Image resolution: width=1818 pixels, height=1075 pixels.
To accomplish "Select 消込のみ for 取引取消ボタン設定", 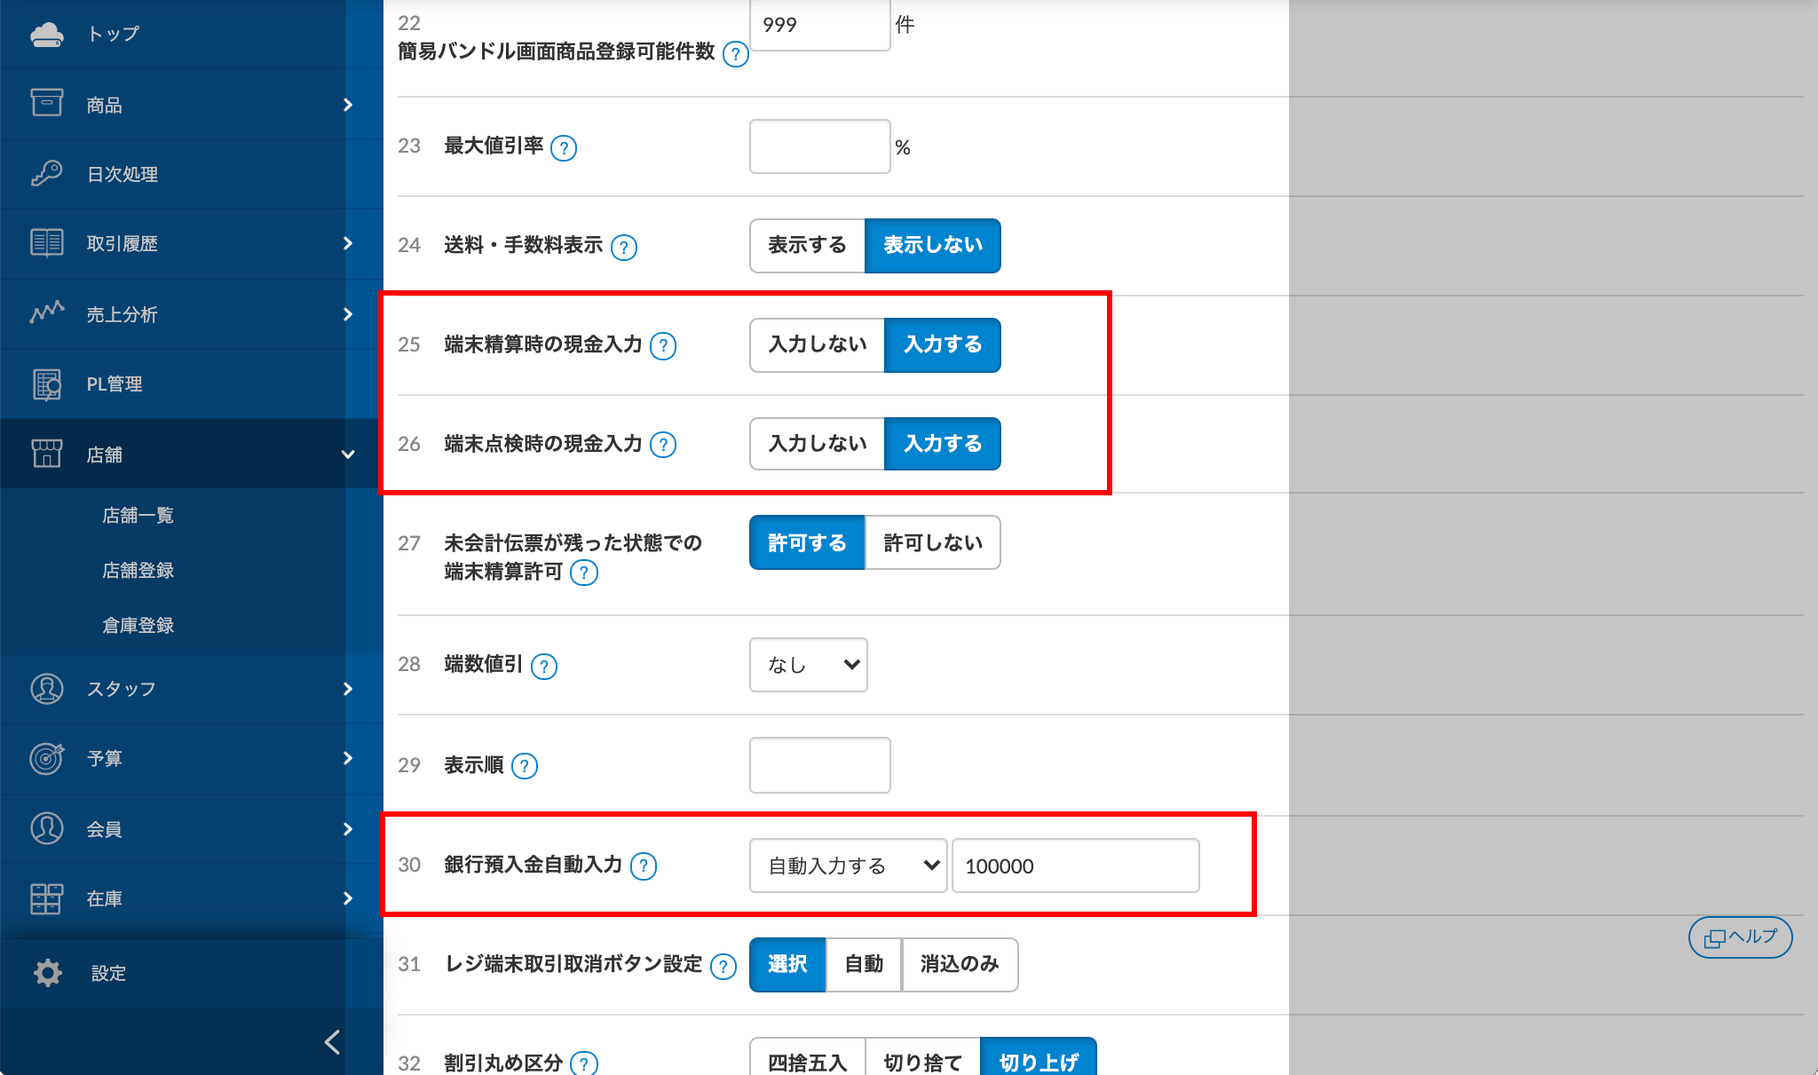I will click(x=959, y=964).
